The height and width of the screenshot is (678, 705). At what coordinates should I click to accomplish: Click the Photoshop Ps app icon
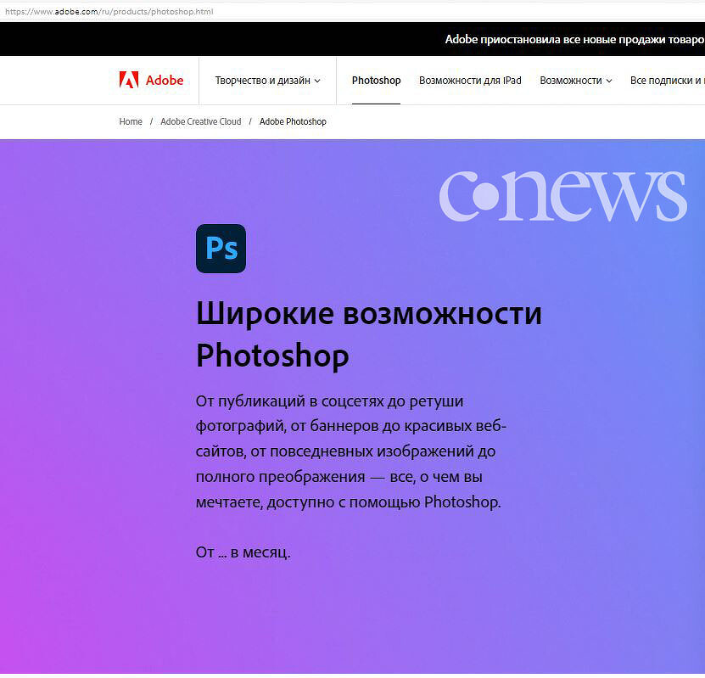point(221,249)
